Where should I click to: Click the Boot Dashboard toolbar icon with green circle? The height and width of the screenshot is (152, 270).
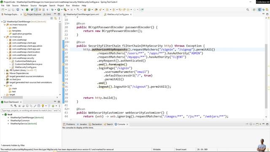(x=27, y=10)
